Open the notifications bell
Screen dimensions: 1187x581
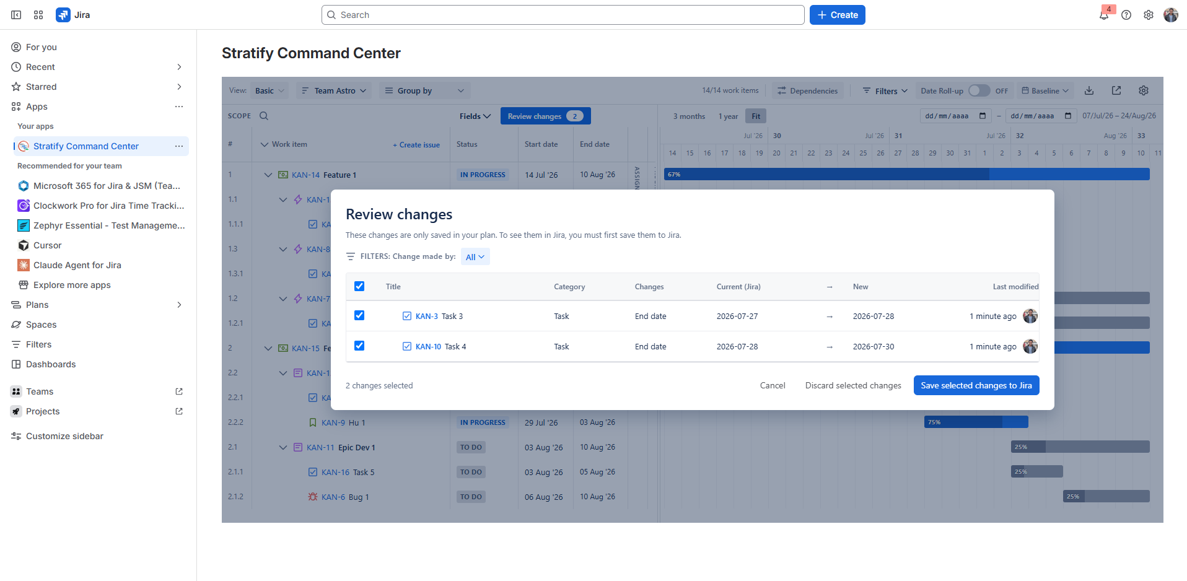[1104, 15]
